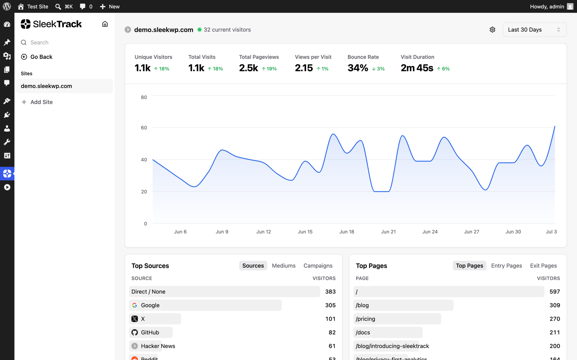Screen dimensions: 577x360
Task: Select the Total Visits metric
Action: point(206,64)
